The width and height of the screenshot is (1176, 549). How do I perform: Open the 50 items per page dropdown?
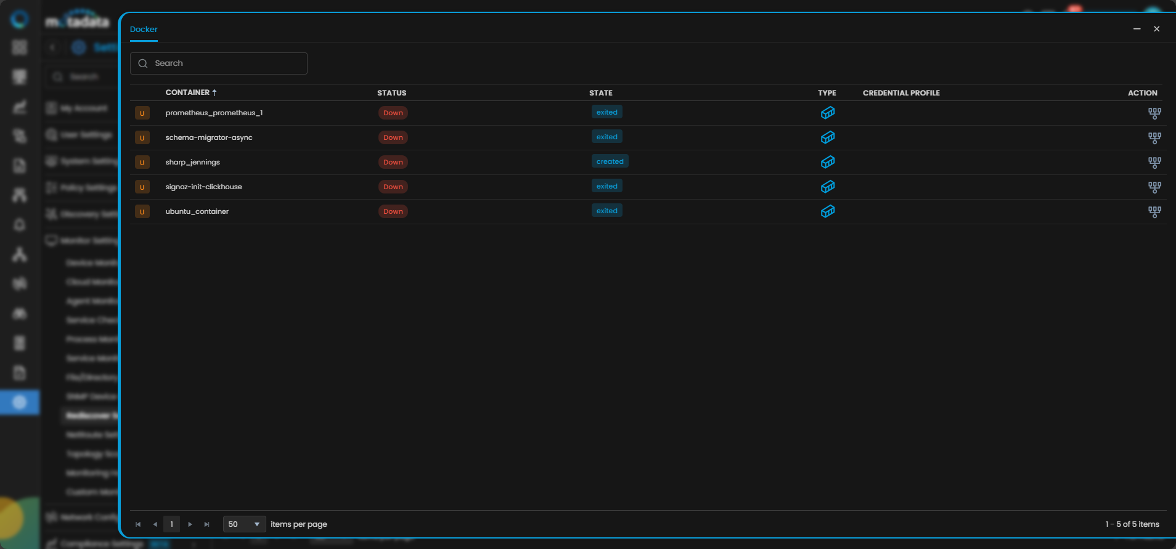pos(245,524)
